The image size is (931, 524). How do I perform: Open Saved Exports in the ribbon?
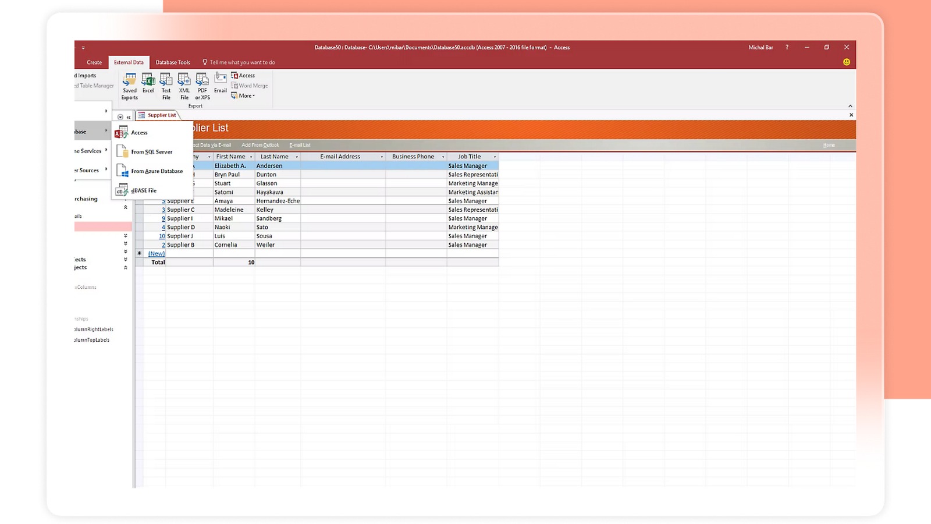pyautogui.click(x=130, y=86)
